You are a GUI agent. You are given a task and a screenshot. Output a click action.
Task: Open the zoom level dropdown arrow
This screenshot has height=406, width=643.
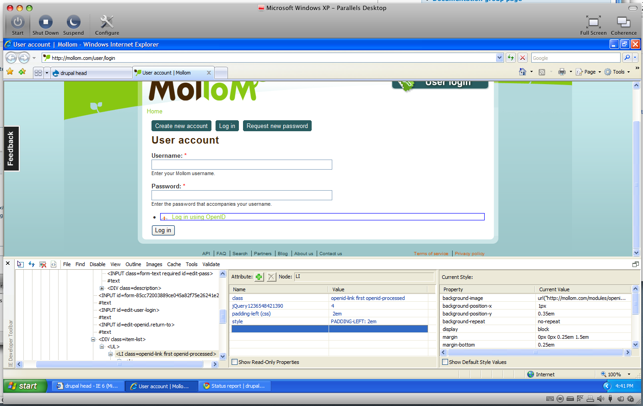point(629,374)
